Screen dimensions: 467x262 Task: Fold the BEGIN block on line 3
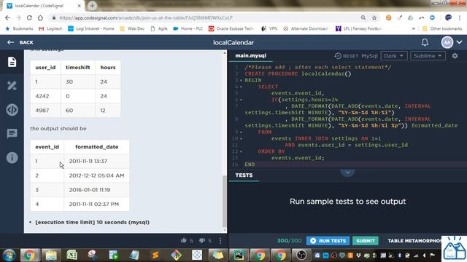pos(241,80)
